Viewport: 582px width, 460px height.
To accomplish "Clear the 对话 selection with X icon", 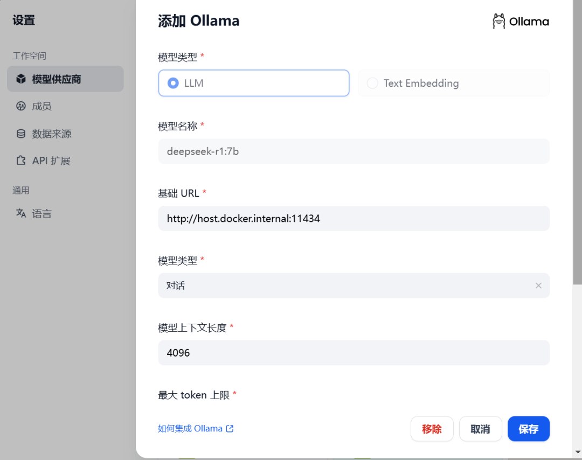I will click(x=538, y=285).
